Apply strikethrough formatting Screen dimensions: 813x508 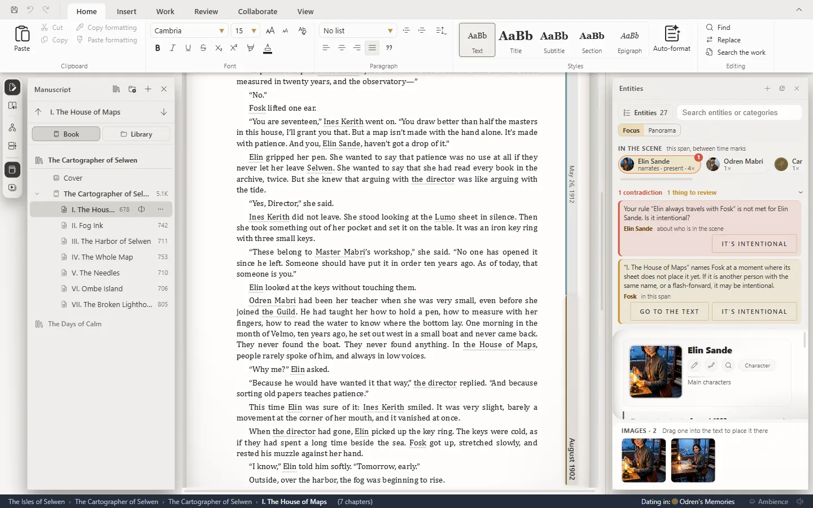point(203,48)
